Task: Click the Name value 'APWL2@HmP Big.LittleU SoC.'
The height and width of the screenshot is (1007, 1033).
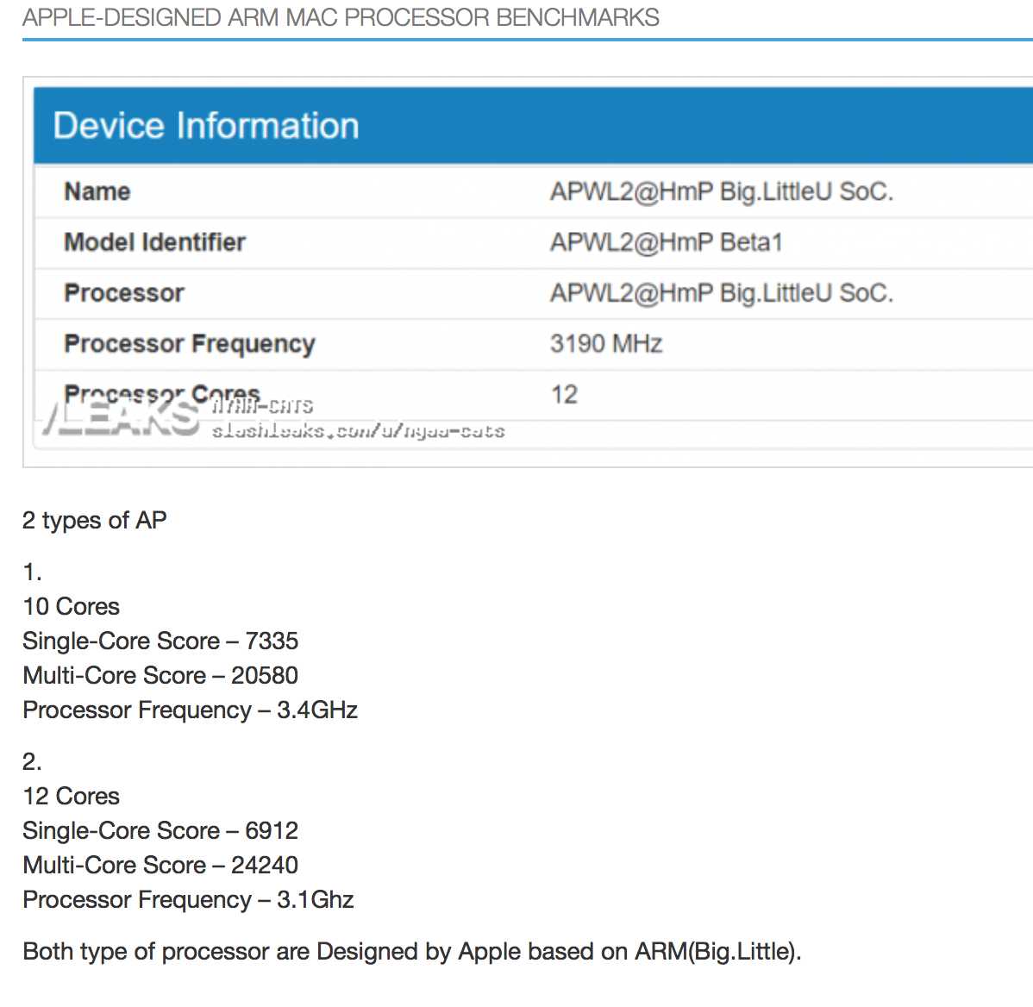Action: (722, 191)
